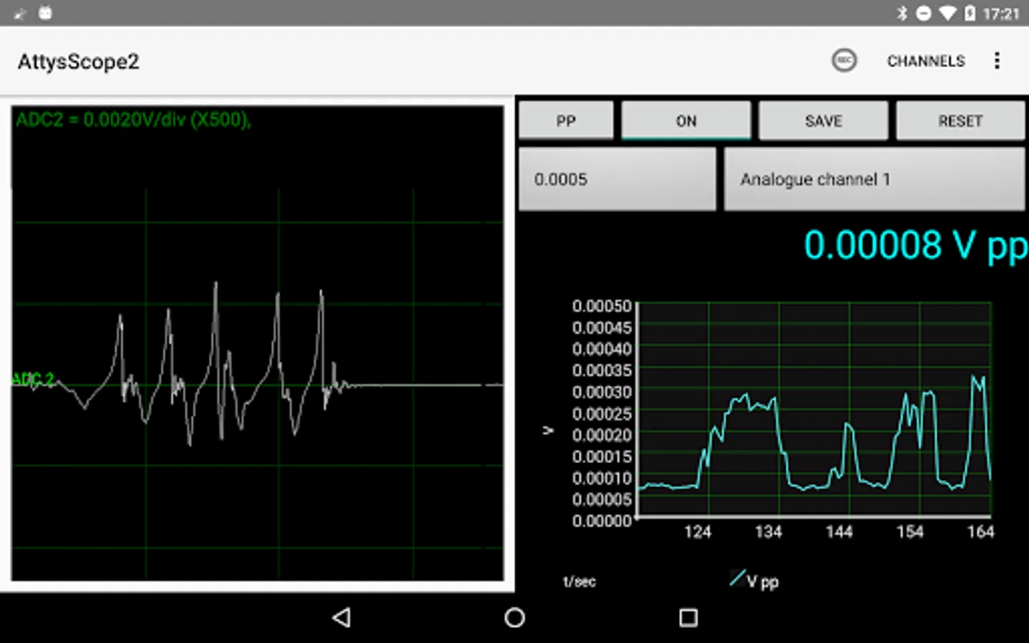Tap the Android debug notification icon
Viewport: 1029px width, 643px height.
pyautogui.click(x=45, y=13)
